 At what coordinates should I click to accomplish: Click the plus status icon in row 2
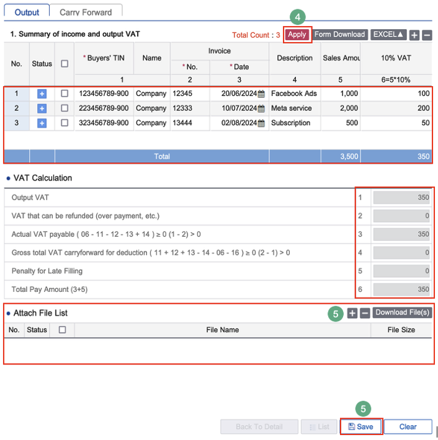click(x=42, y=108)
